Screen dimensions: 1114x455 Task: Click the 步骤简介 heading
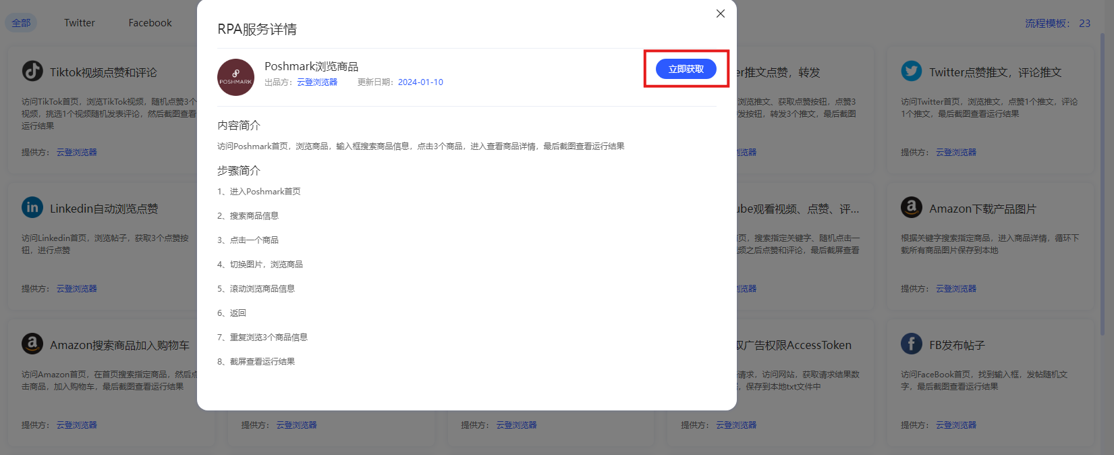point(239,171)
